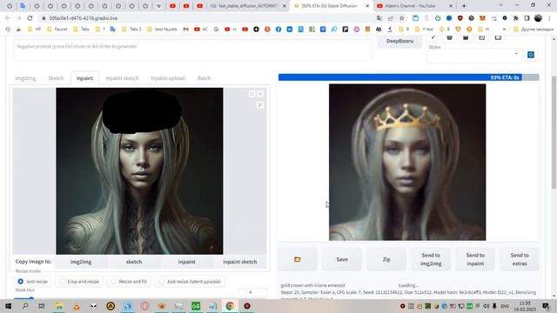Open Chrome menu three dots
The image size is (557, 313).
click(549, 18)
